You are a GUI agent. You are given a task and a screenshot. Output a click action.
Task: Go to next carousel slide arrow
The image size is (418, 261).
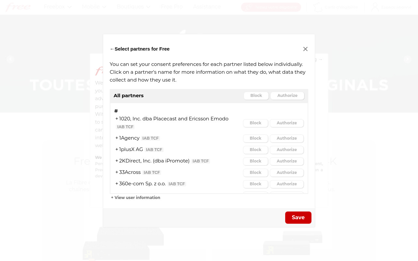point(407,59)
